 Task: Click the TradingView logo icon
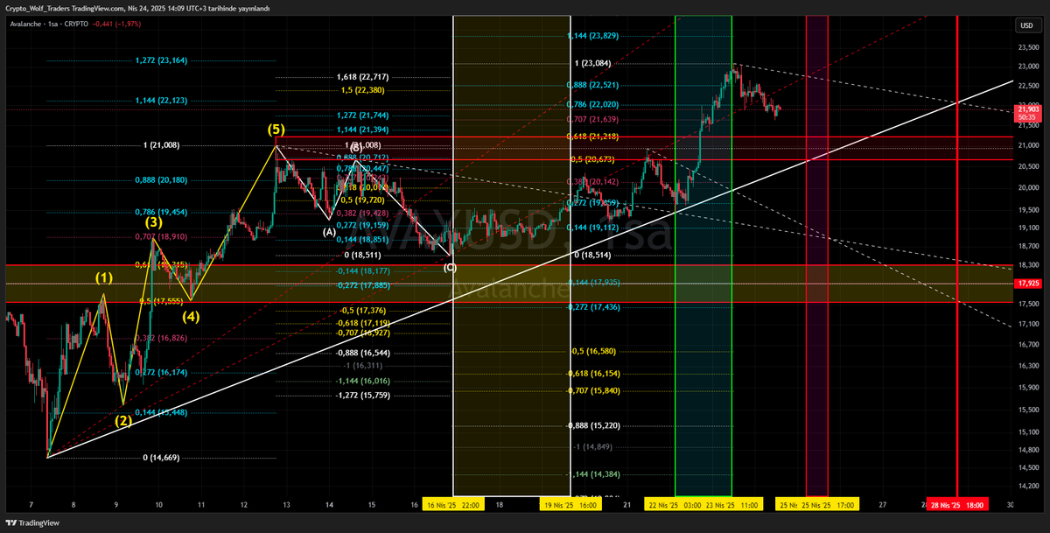click(x=11, y=524)
